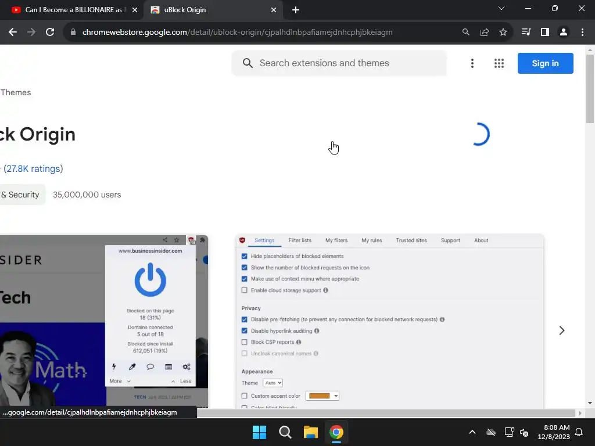This screenshot has width=595, height=446.
Task: Select the My rules tab
Action: click(x=371, y=240)
